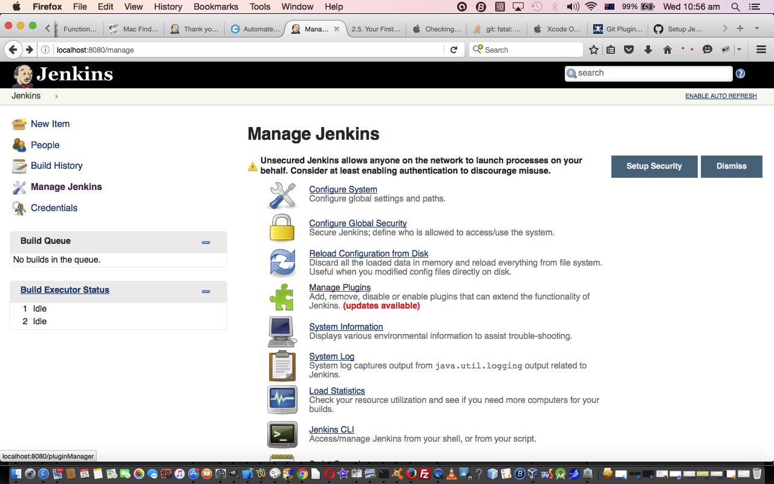Image resolution: width=774 pixels, height=484 pixels.
Task: Open the Configure System link
Action: tap(343, 189)
